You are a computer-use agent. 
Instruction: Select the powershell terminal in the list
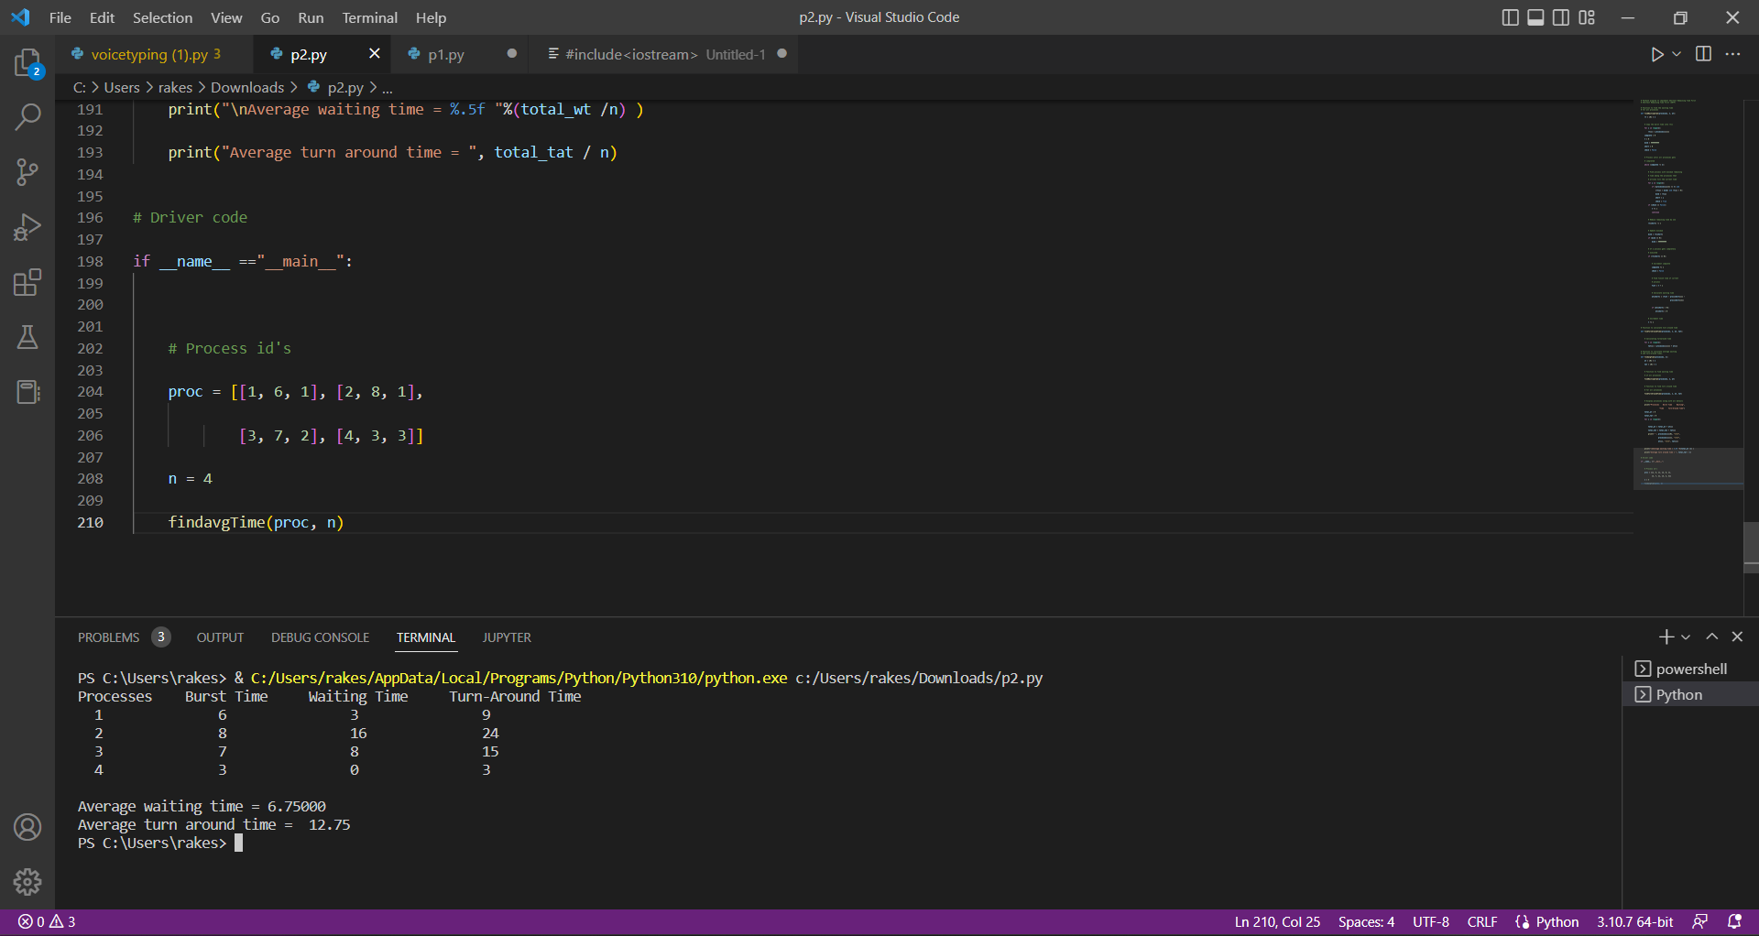point(1688,669)
